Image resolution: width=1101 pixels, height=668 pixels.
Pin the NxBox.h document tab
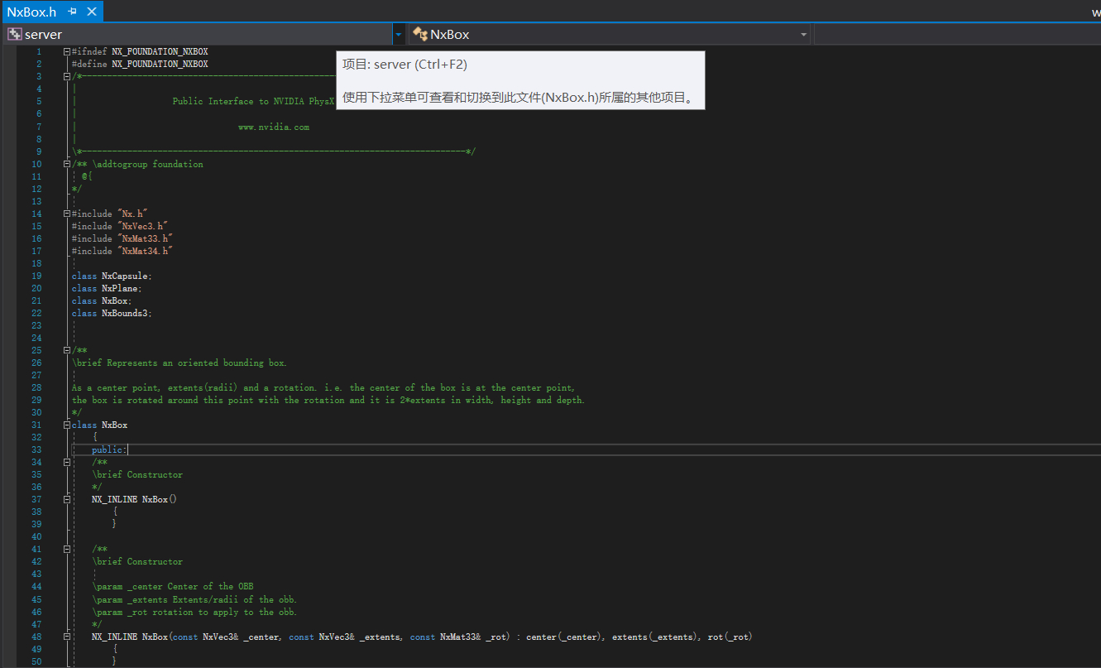pos(73,12)
